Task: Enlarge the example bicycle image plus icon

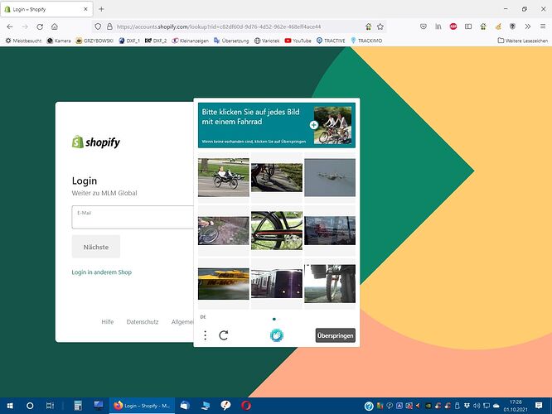Action: coord(313,125)
